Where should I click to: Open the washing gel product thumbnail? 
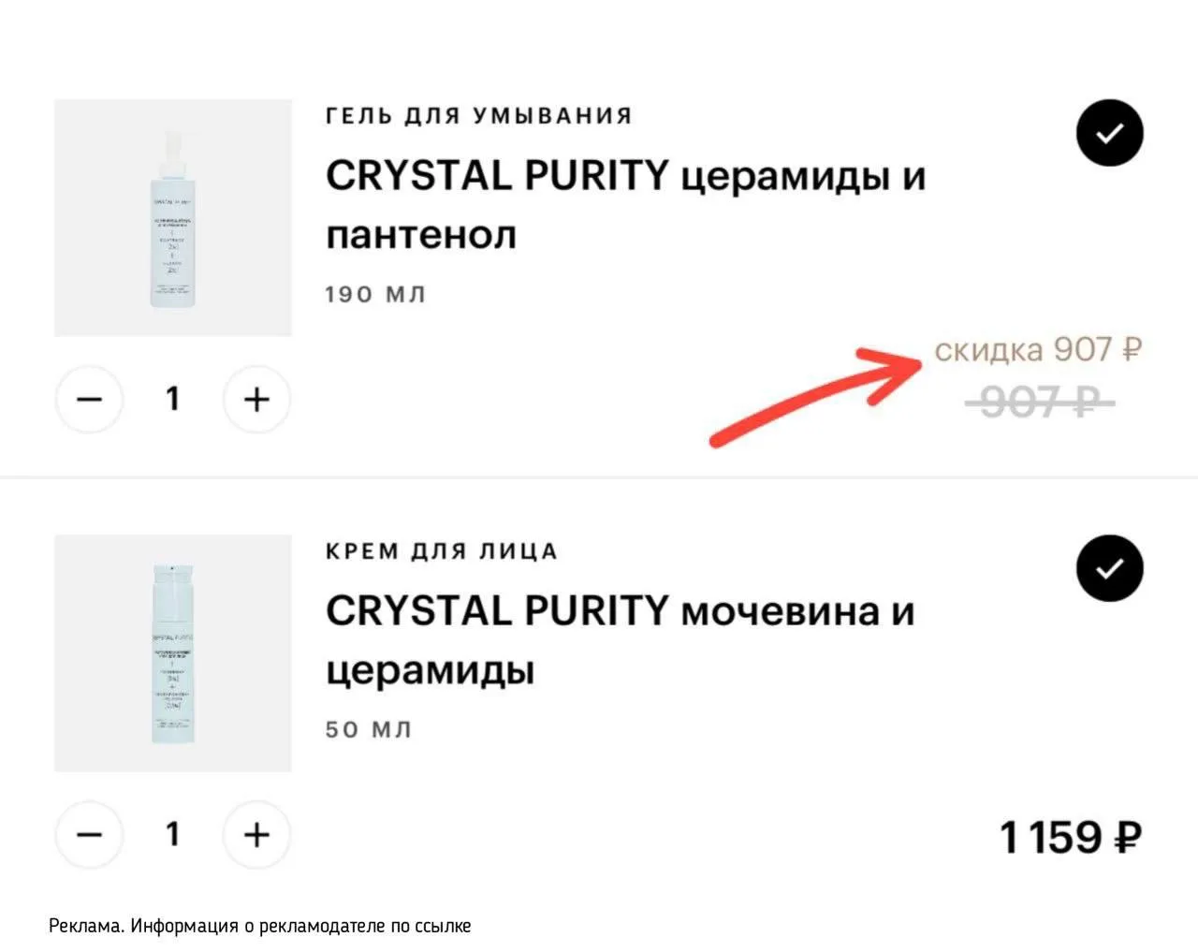(173, 217)
